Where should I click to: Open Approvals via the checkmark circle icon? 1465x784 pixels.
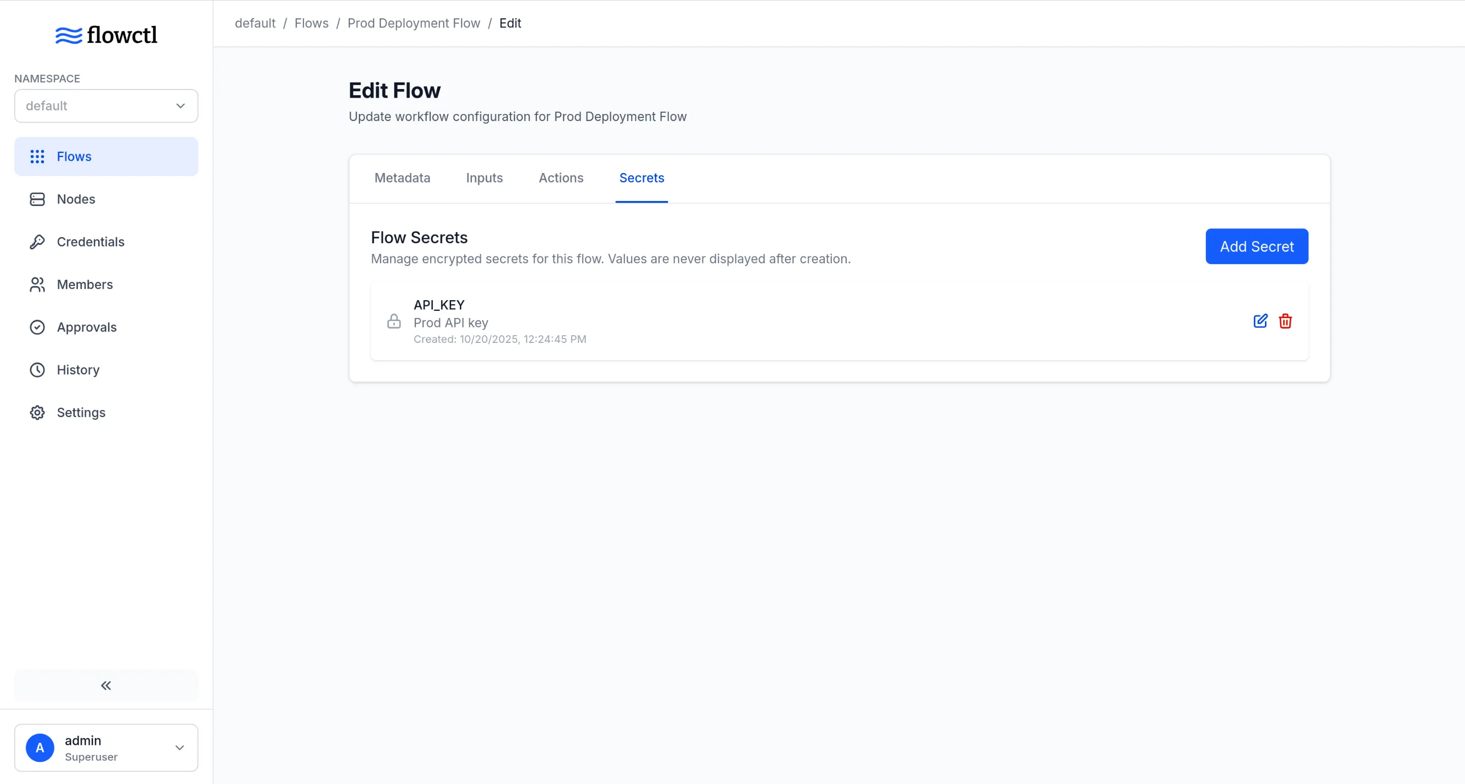[37, 327]
